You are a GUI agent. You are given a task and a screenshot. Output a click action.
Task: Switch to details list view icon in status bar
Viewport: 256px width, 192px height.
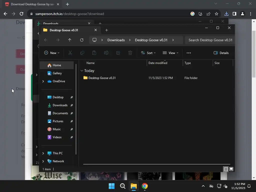tap(226, 169)
